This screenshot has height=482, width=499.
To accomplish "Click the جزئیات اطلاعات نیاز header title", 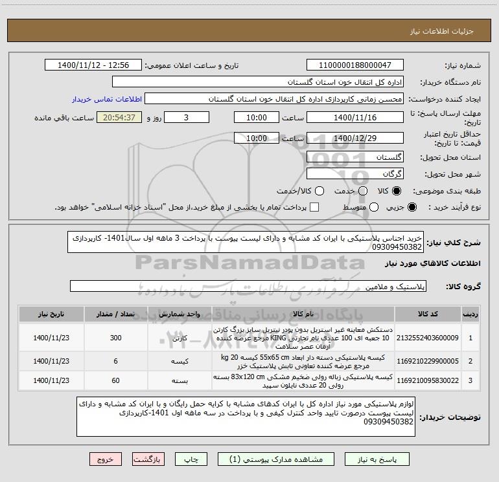I will click(x=442, y=31).
